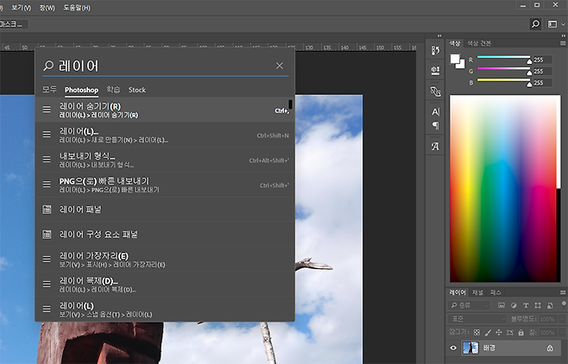The width and height of the screenshot is (568, 364).
Task: Toggle the lock icon on the 배경 layer
Action: (x=550, y=348)
